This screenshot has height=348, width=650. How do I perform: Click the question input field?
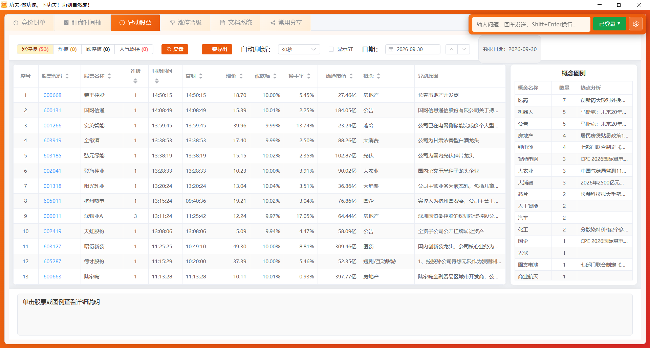tap(531, 24)
